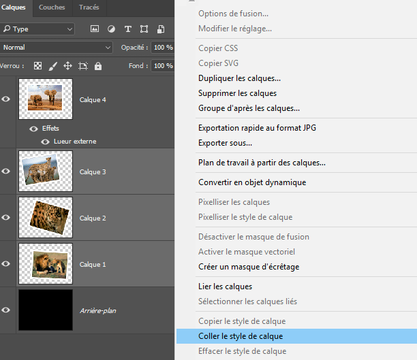
Task: Click the smart object filter icon
Action: pyautogui.click(x=160, y=29)
